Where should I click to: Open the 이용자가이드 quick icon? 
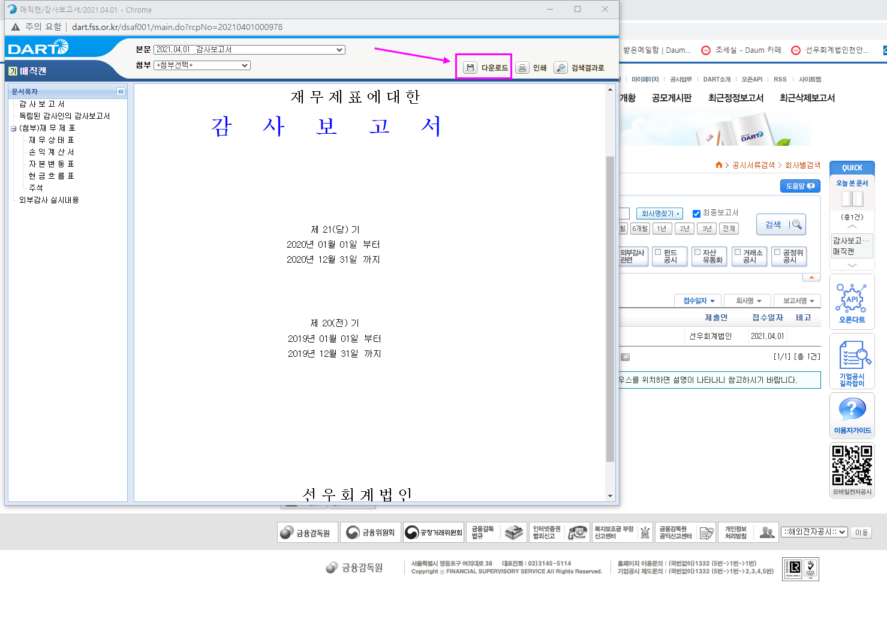pyautogui.click(x=852, y=415)
